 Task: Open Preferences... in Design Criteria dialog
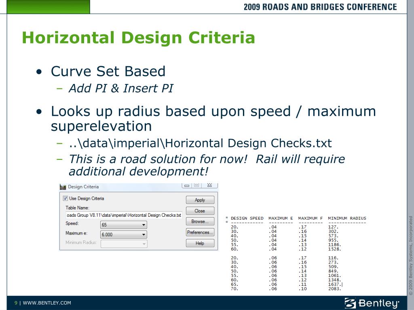pos(200,232)
